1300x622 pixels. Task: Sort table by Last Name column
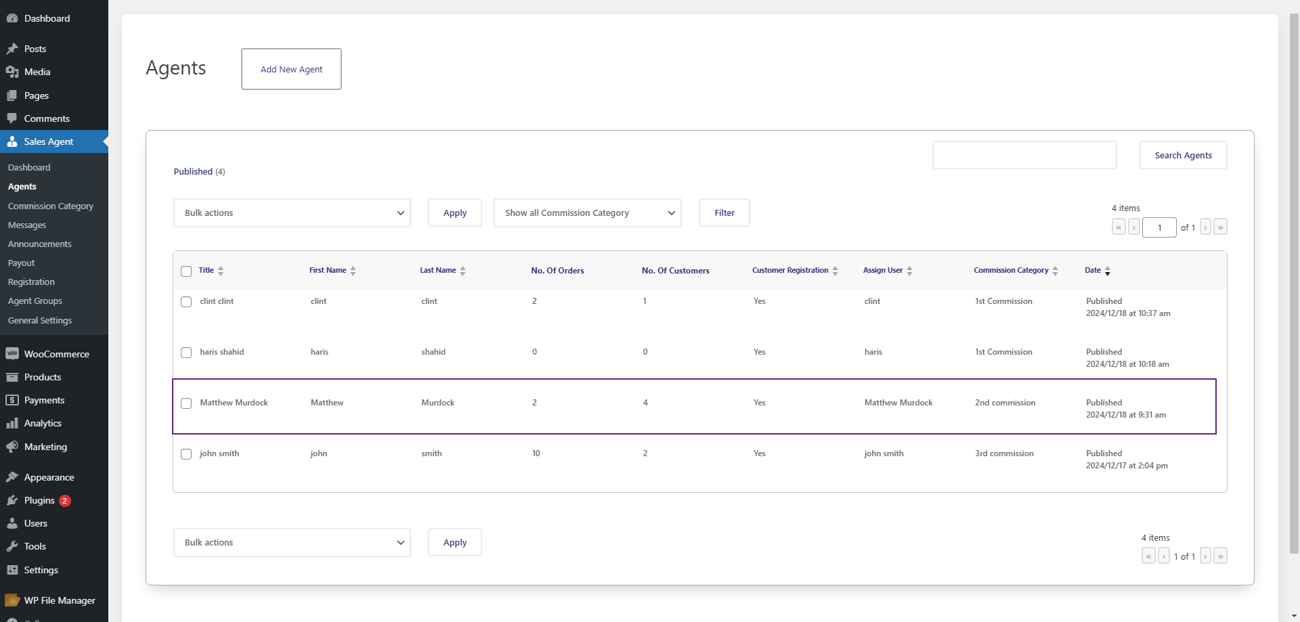pos(443,271)
